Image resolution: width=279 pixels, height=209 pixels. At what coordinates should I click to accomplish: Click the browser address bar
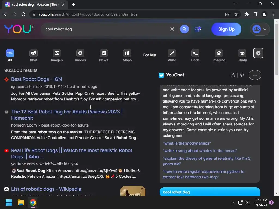pyautogui.click(x=128, y=14)
